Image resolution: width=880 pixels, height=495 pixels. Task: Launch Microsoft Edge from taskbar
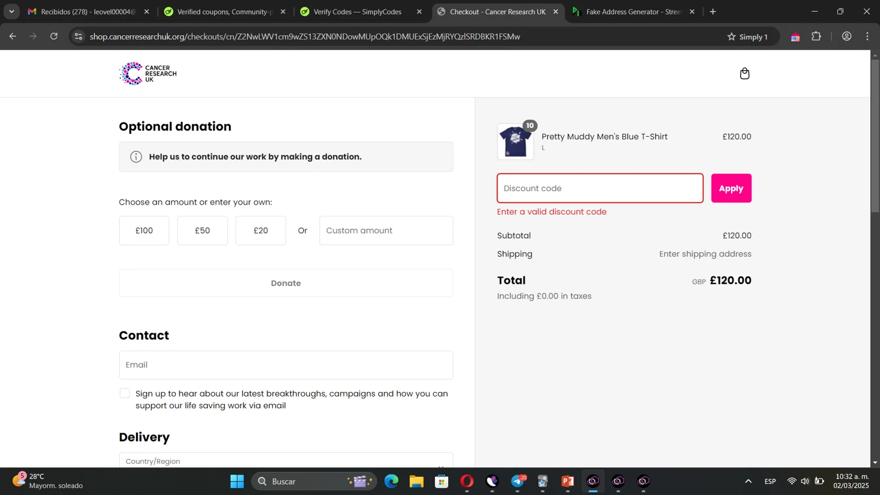[391, 482]
